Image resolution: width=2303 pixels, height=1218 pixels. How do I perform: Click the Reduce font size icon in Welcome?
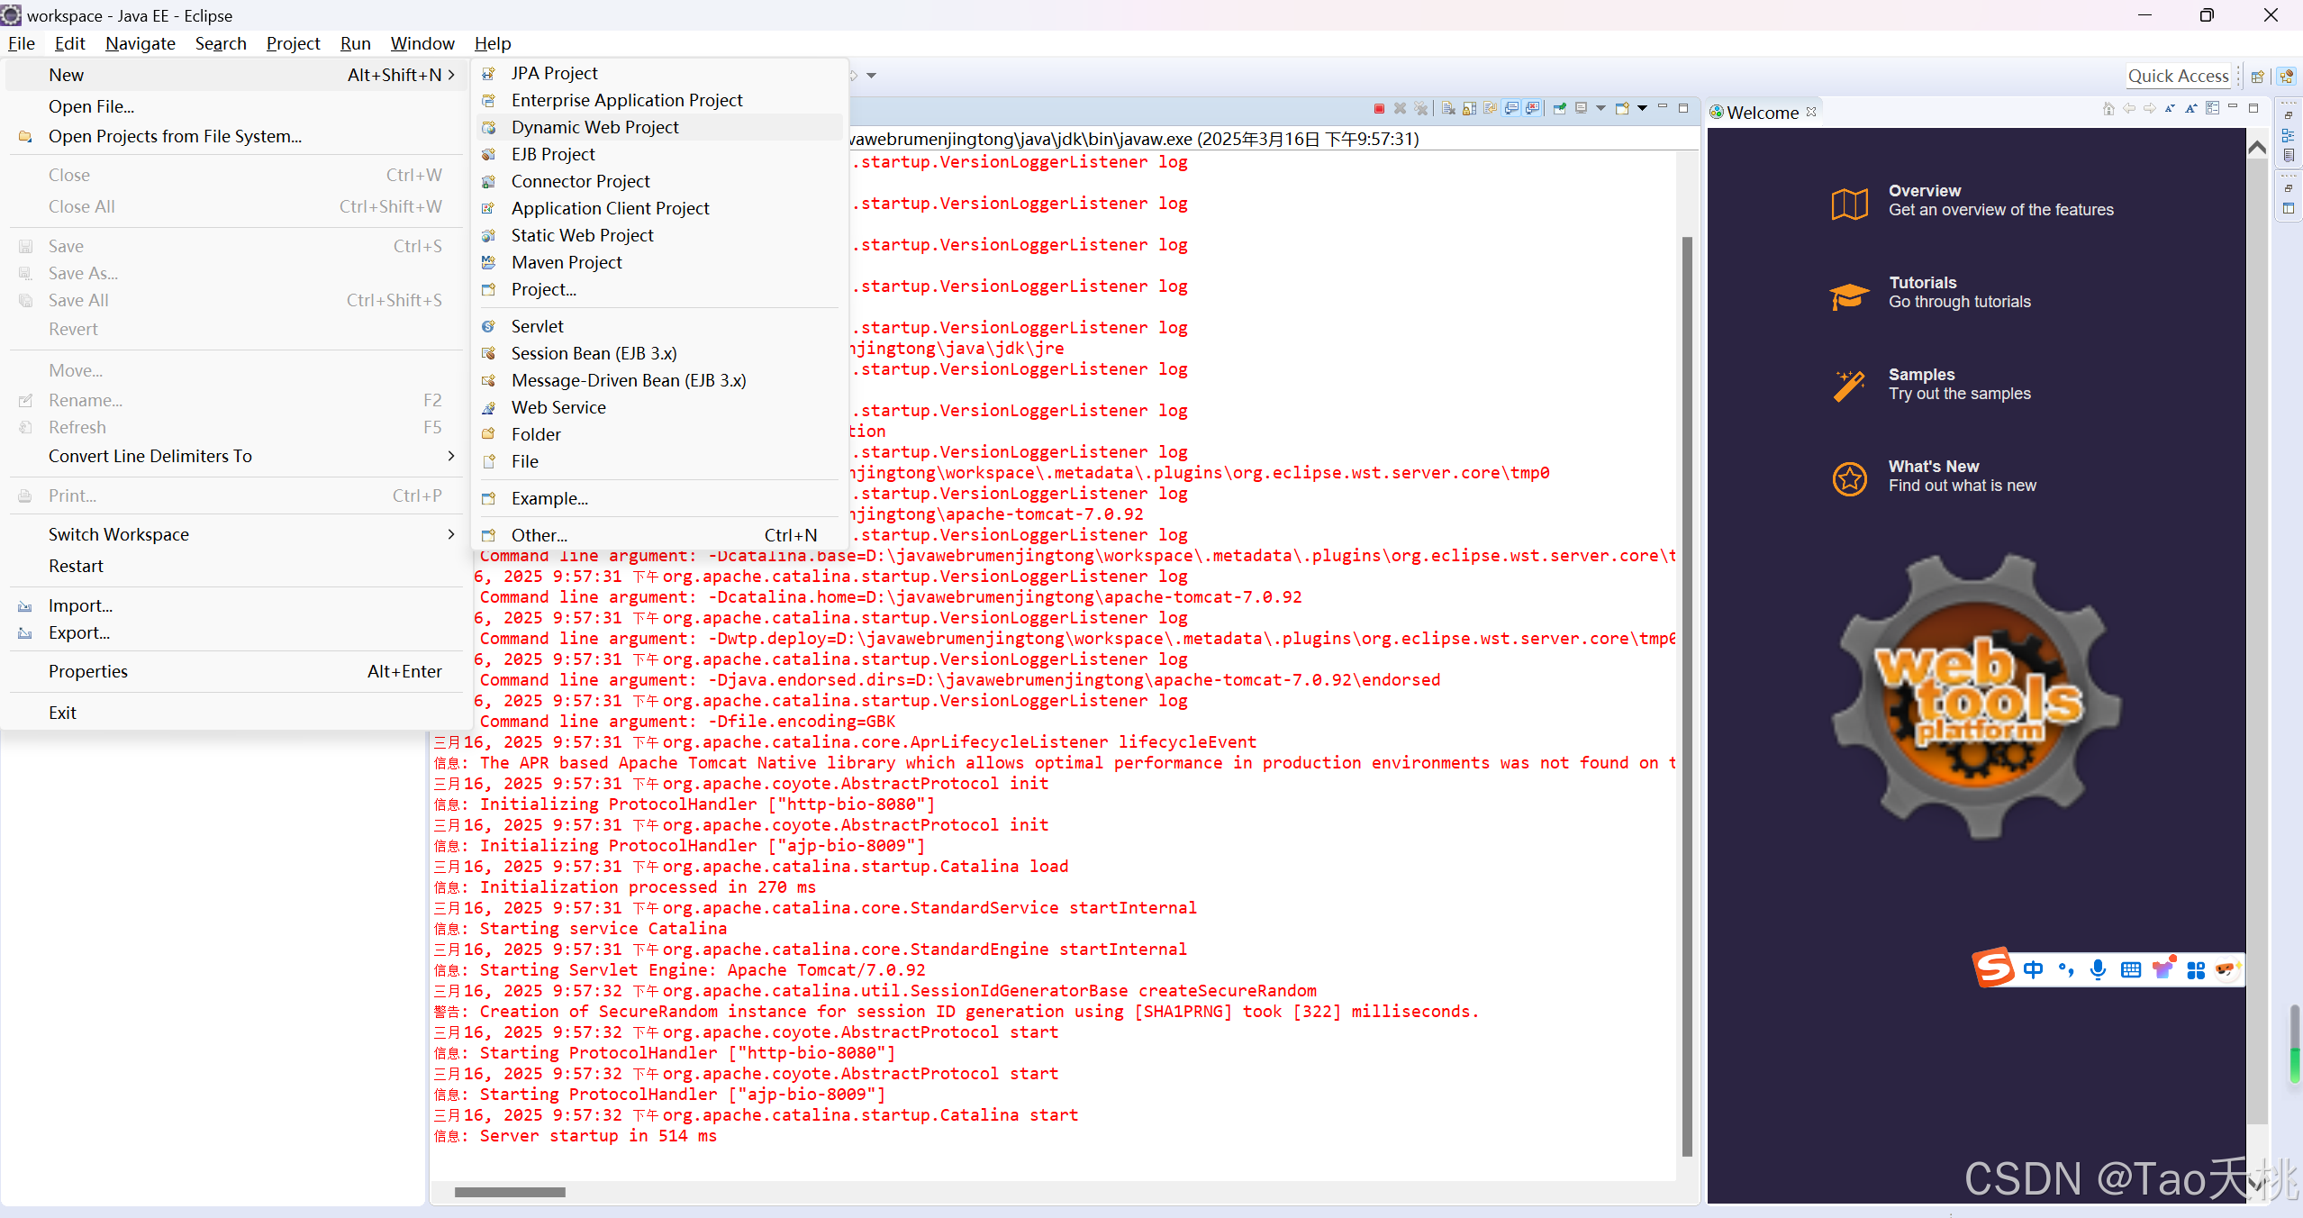pos(2170,108)
